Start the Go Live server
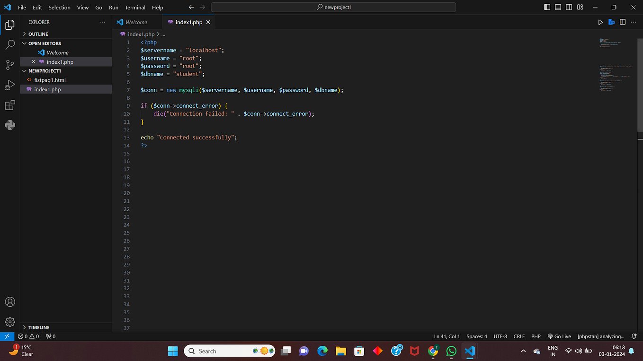The image size is (643, 361). tap(559, 336)
